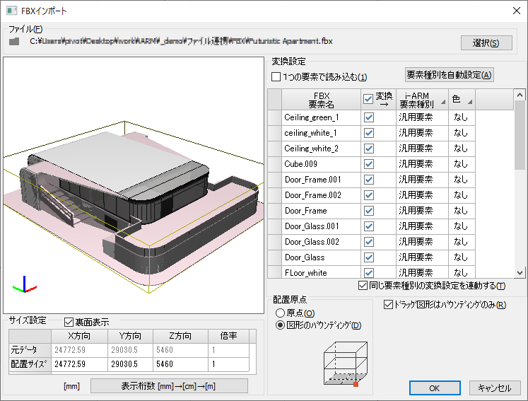Screen dimensions: 528x401
Task: Open the 色 column header dropdown
Action: pyautogui.click(x=469, y=103)
